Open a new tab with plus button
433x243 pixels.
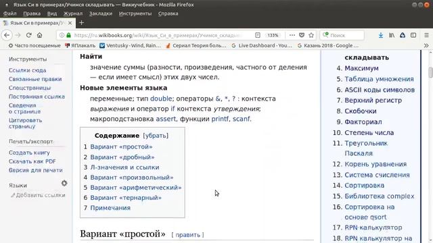click(81, 23)
